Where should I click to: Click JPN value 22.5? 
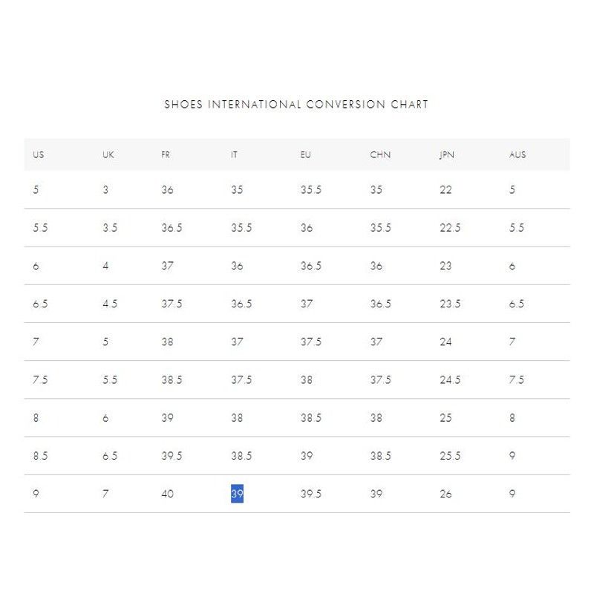click(x=451, y=228)
